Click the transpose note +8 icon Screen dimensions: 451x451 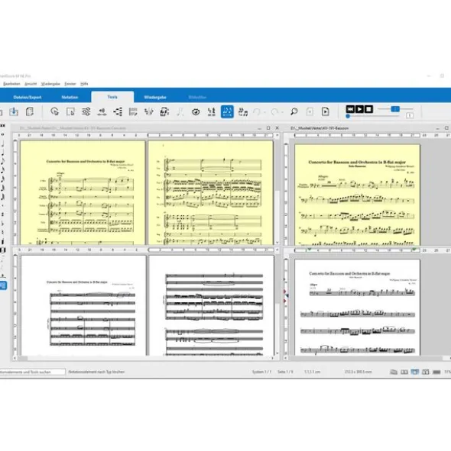click(102, 111)
